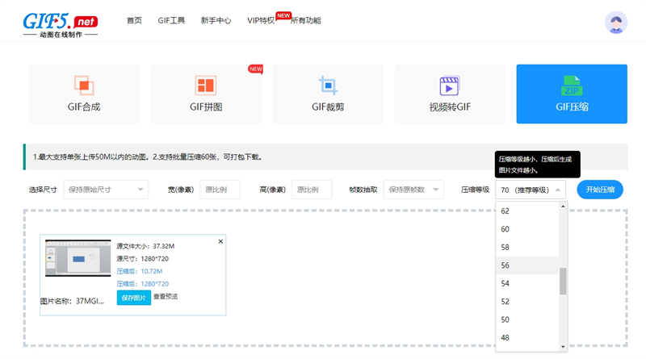Go to 首页 in navigation
This screenshot has height=359, width=646.
pos(134,20)
